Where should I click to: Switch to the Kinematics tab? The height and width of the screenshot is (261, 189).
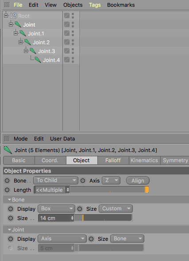pyautogui.click(x=144, y=160)
